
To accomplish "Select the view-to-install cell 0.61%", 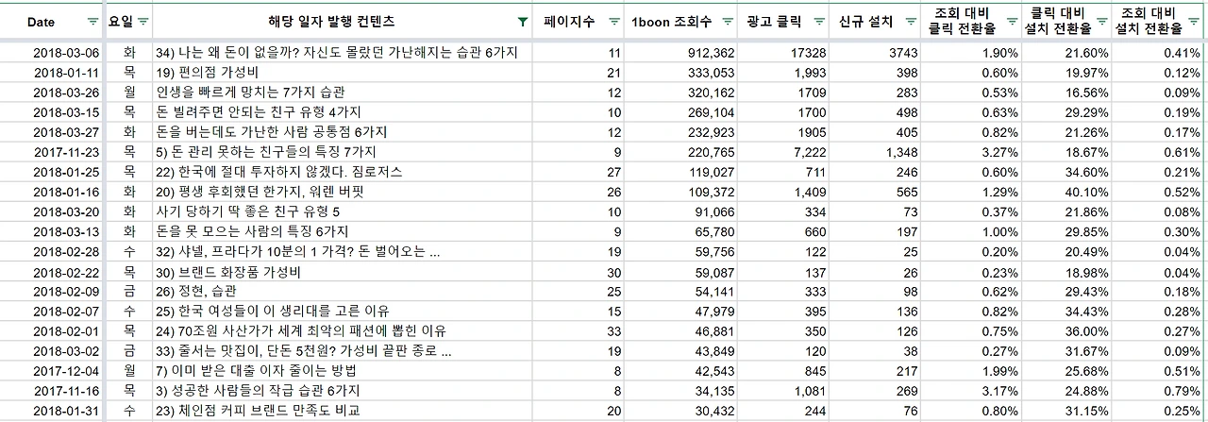I will (1159, 150).
